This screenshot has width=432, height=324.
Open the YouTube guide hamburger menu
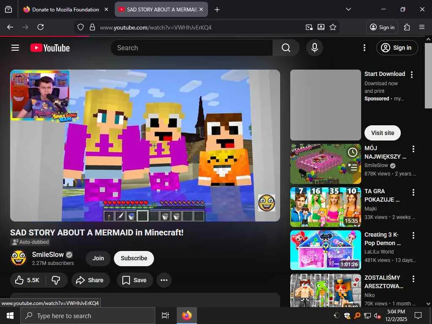click(15, 48)
